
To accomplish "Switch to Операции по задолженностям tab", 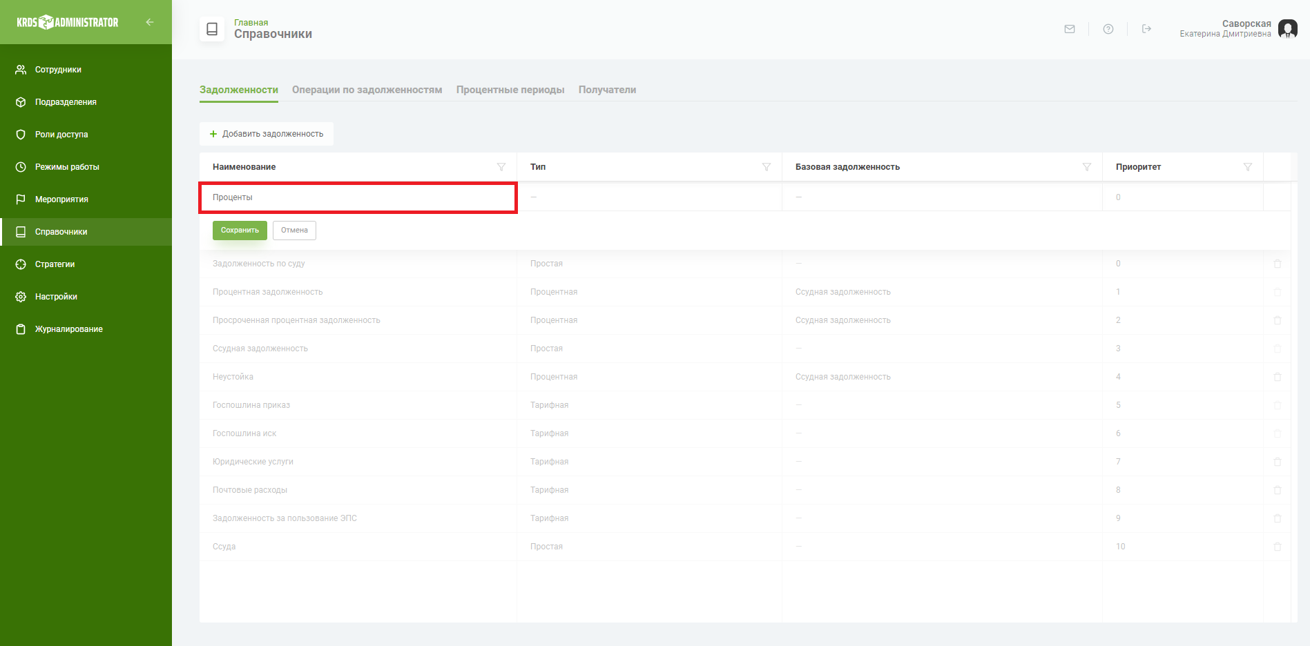I will [367, 90].
